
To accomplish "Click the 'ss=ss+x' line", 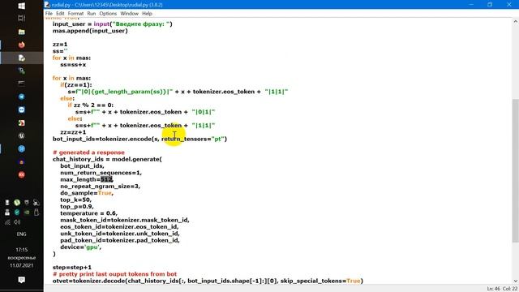I will click(73, 65).
